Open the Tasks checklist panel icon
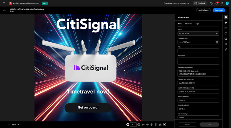 pyautogui.click(x=226, y=28)
